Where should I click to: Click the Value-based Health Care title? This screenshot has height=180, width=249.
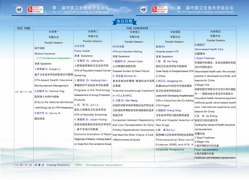pos(209,49)
